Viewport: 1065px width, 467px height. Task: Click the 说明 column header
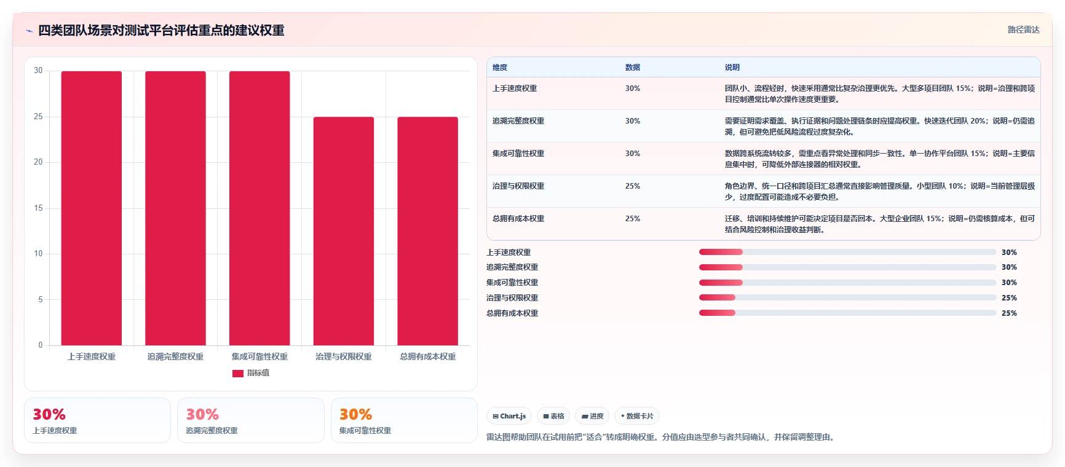732,68
